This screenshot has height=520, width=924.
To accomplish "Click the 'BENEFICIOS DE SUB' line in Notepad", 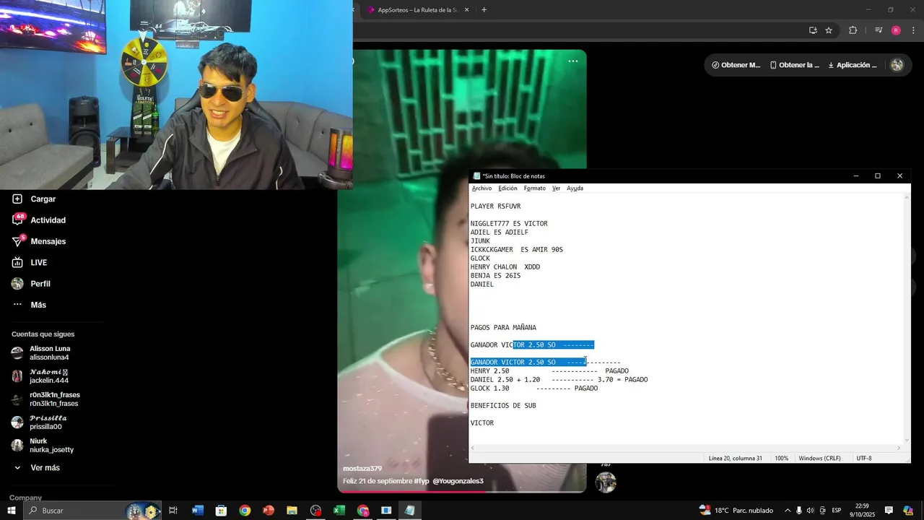I will 503,406.
